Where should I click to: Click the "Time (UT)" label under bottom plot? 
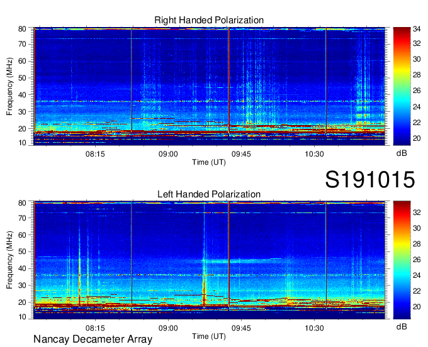click(x=209, y=336)
